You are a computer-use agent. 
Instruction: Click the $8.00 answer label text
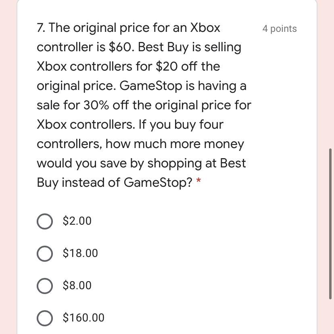click(x=77, y=286)
